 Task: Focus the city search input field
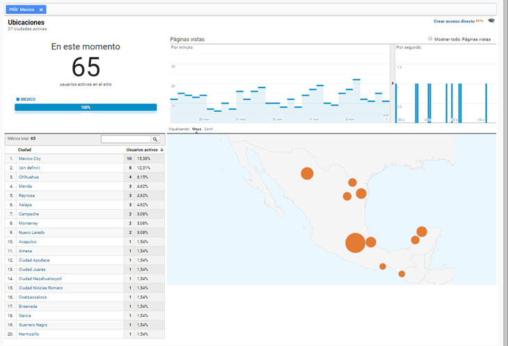126,139
